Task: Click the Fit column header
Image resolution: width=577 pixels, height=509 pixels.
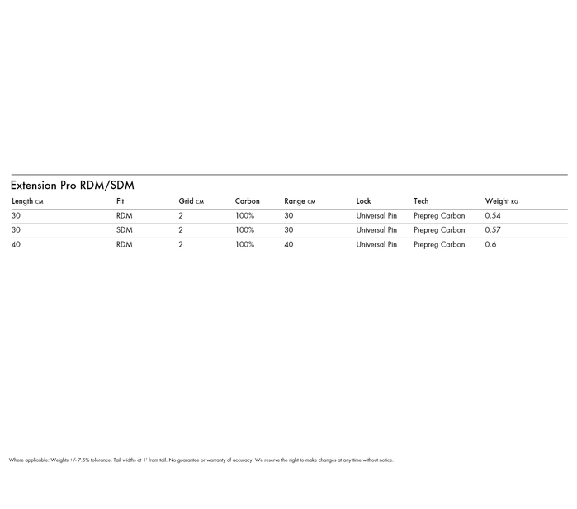Action: pyautogui.click(x=121, y=201)
